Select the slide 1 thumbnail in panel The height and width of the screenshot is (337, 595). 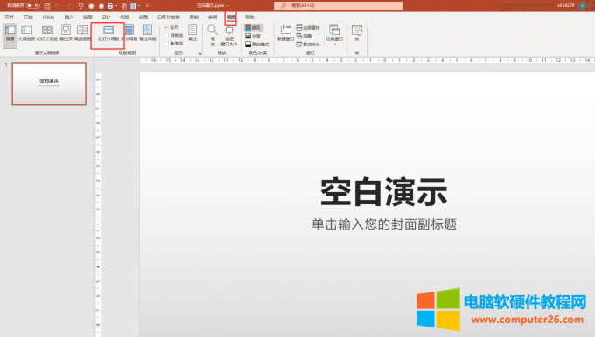click(49, 83)
